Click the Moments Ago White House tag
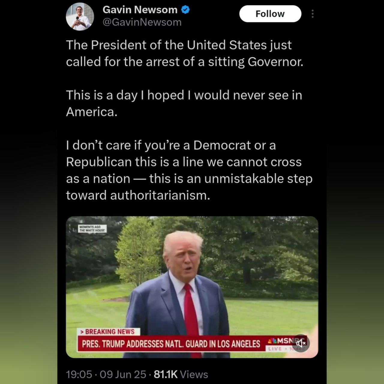Viewport: 384px width, 384px height. pyautogui.click(x=92, y=229)
